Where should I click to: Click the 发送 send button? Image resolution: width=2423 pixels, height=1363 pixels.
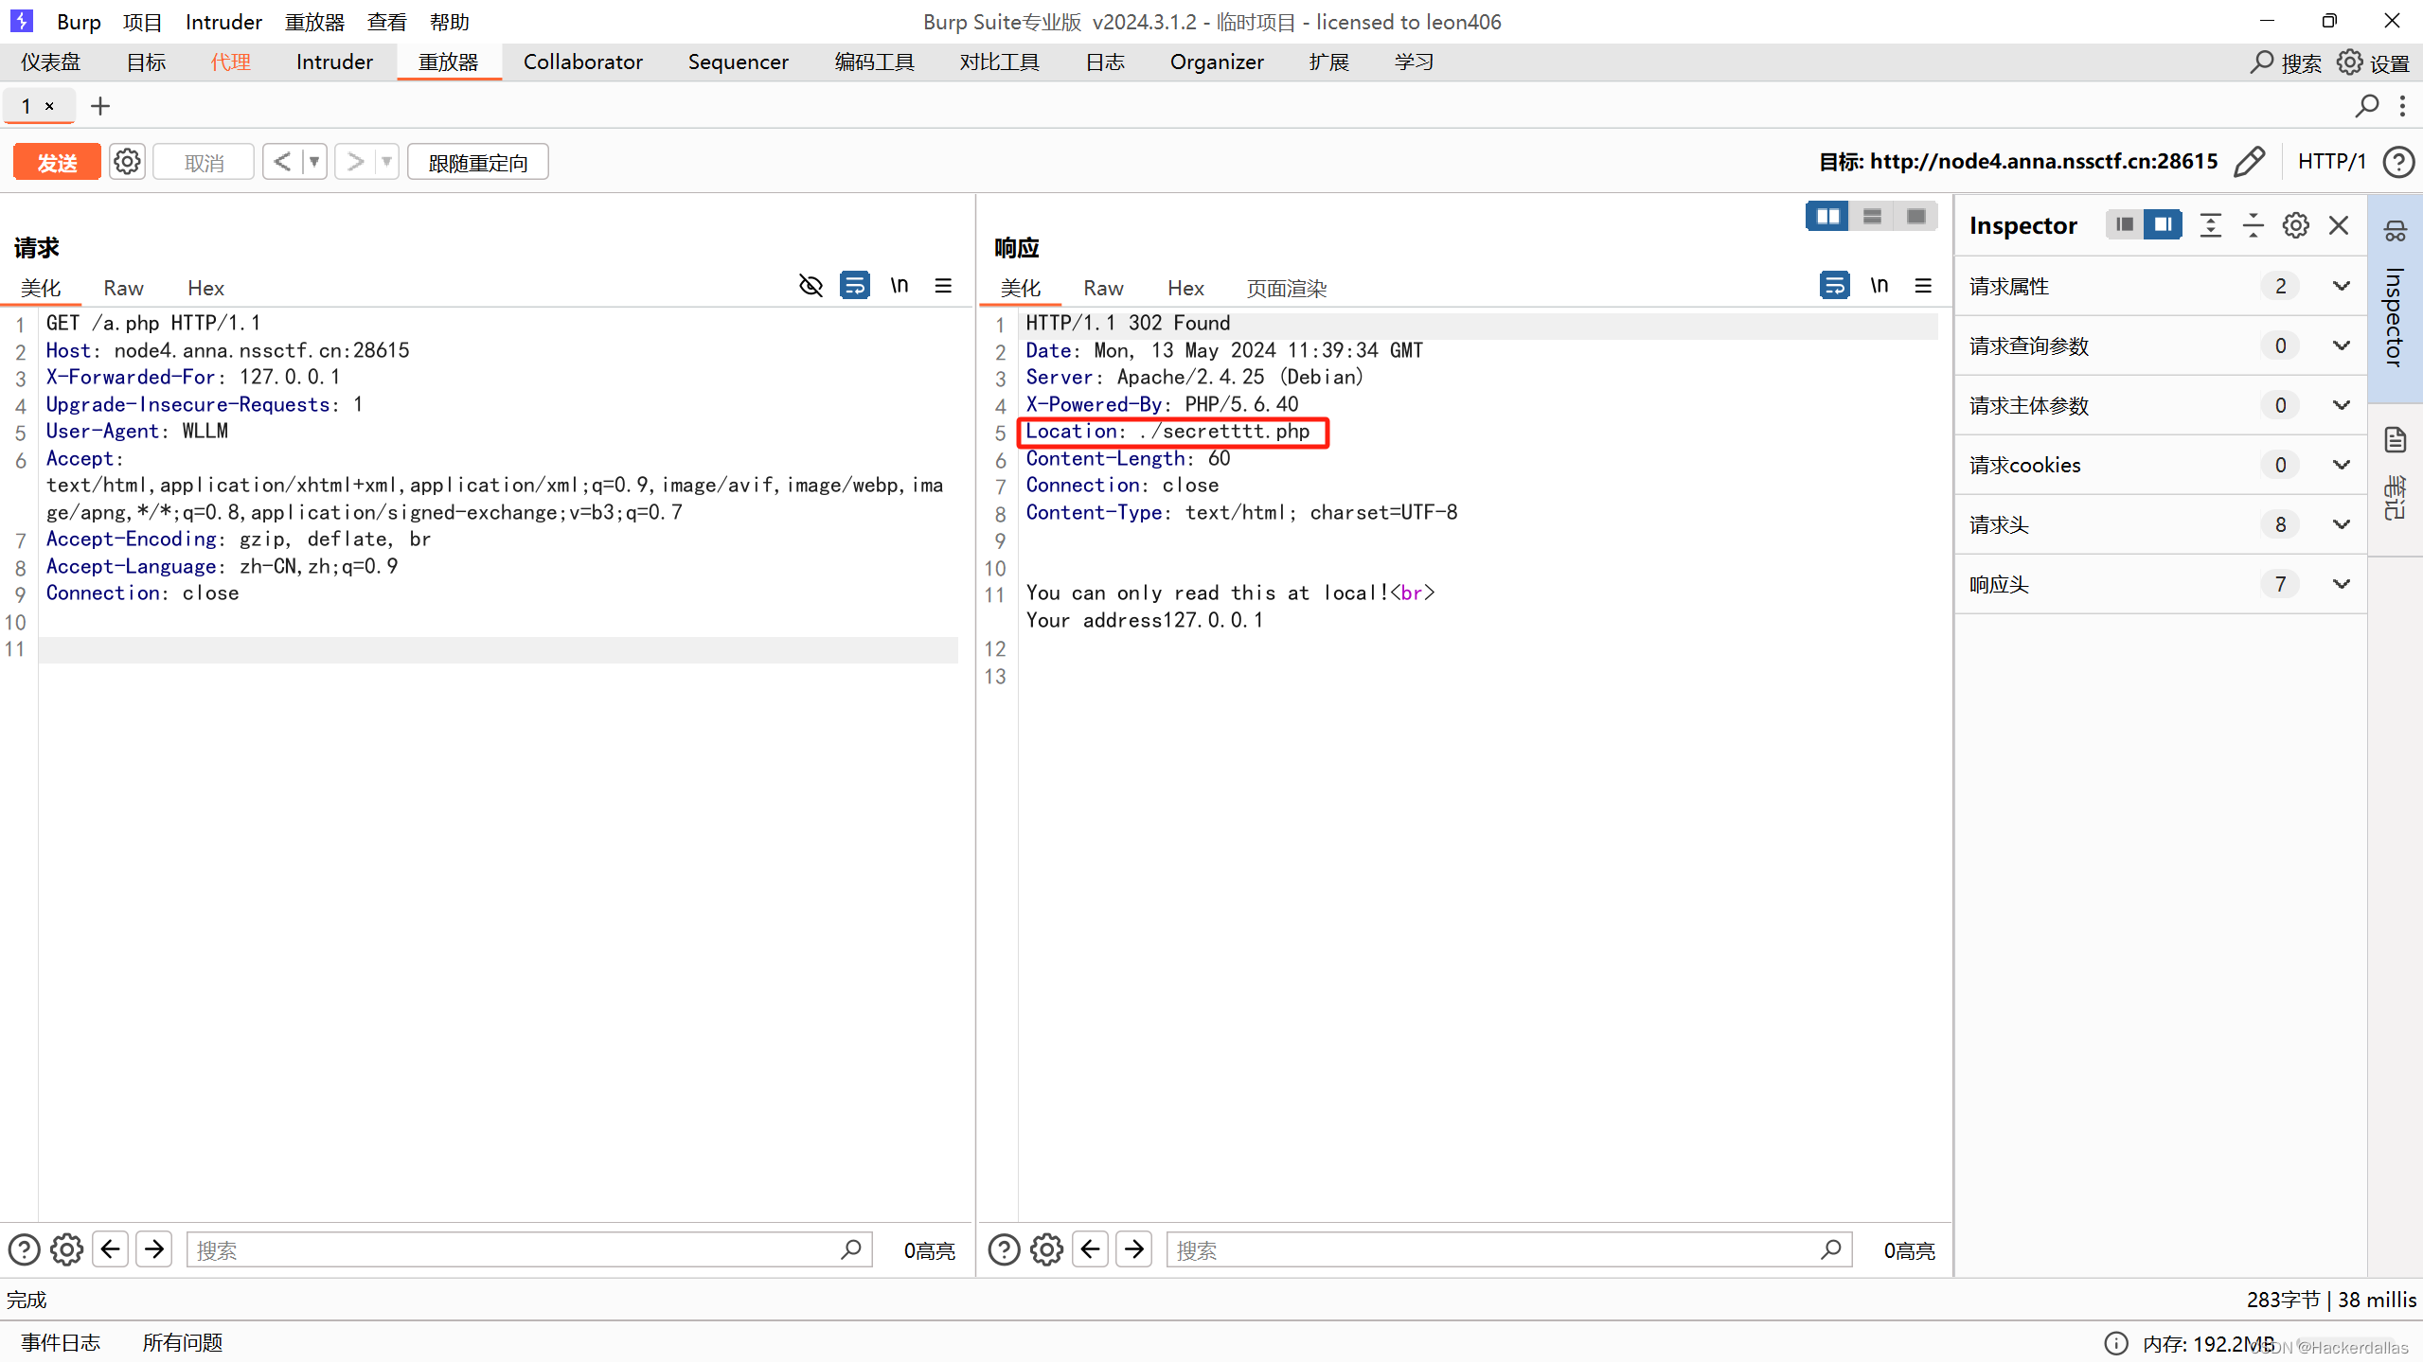(57, 163)
